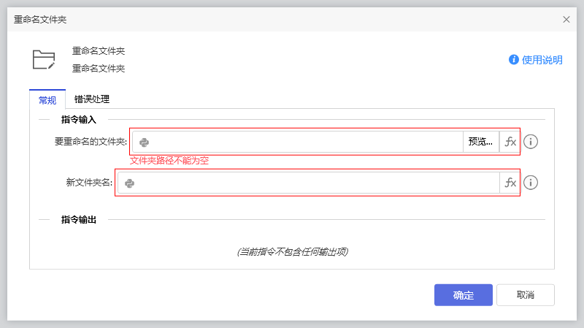Open fx expression editor for 要重命名的文件夹
584x328 pixels.
coord(510,142)
